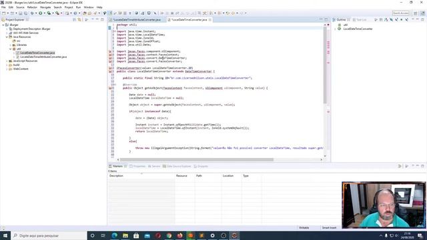Open File Explorer from taskbar

pos(125,235)
